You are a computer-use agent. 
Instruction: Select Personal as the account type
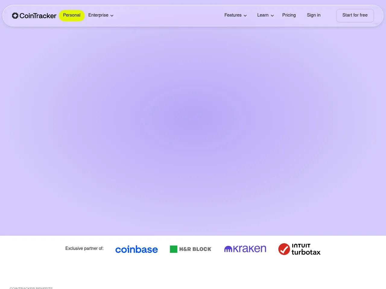tap(71, 15)
